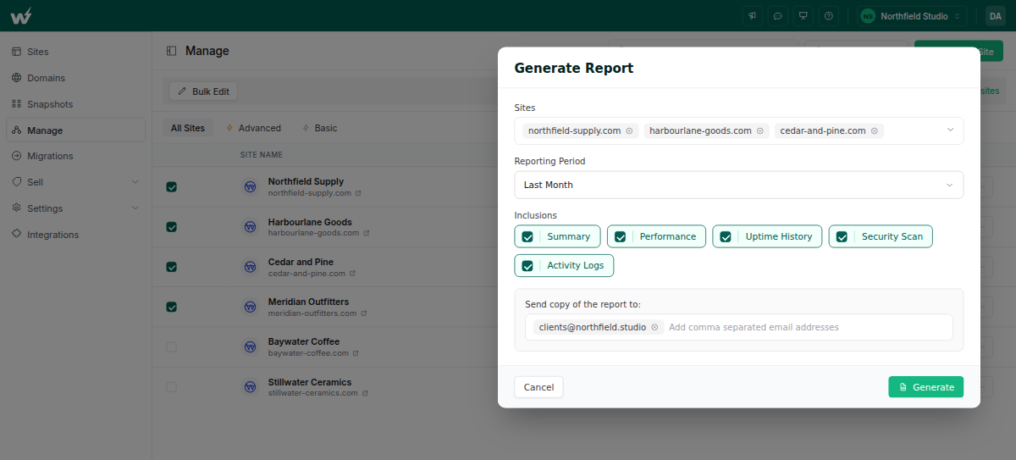Click the Generate Report dialog title
The image size is (1016, 460).
pos(574,69)
